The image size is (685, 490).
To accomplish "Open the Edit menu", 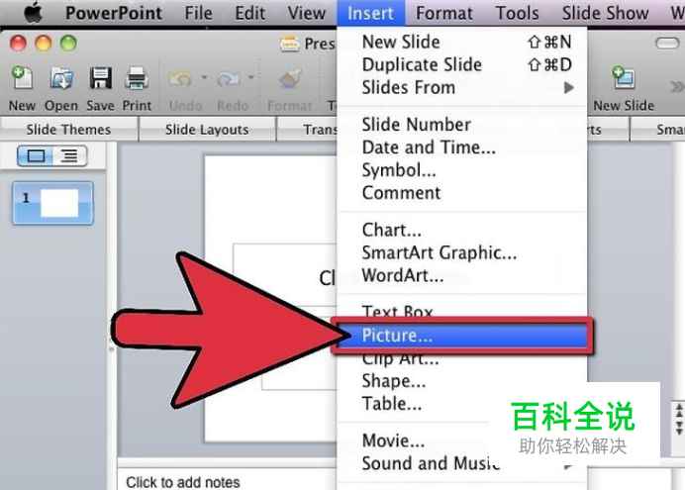I will 249,13.
